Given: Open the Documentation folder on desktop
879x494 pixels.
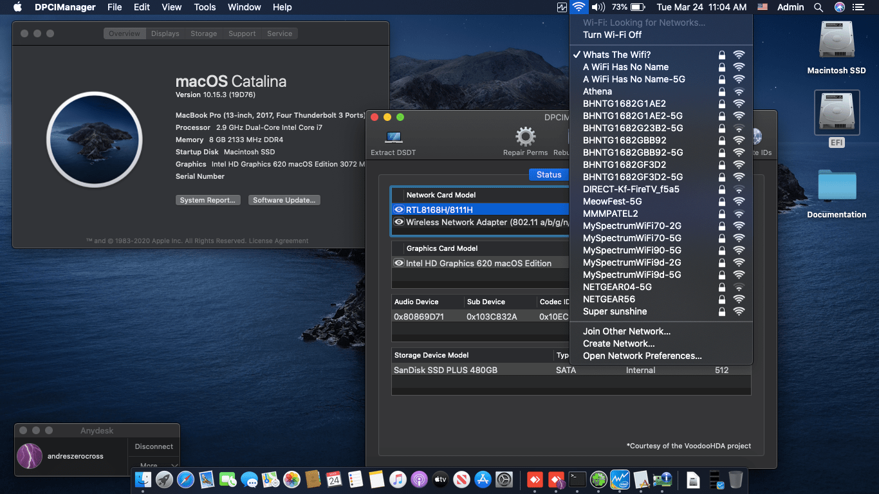Looking at the screenshot, I should pos(837,187).
